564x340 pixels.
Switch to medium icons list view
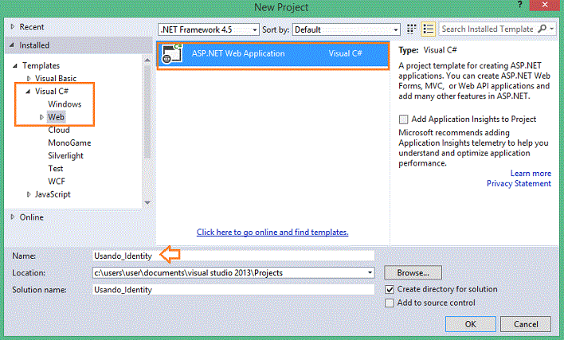click(428, 29)
